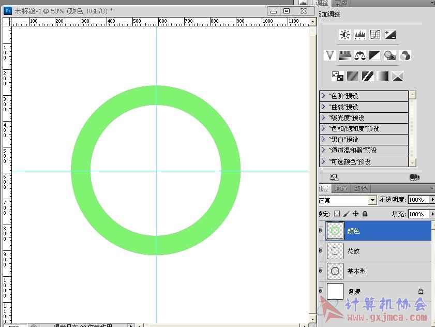Click the expanded view icon in Adjustments panel

334,177
